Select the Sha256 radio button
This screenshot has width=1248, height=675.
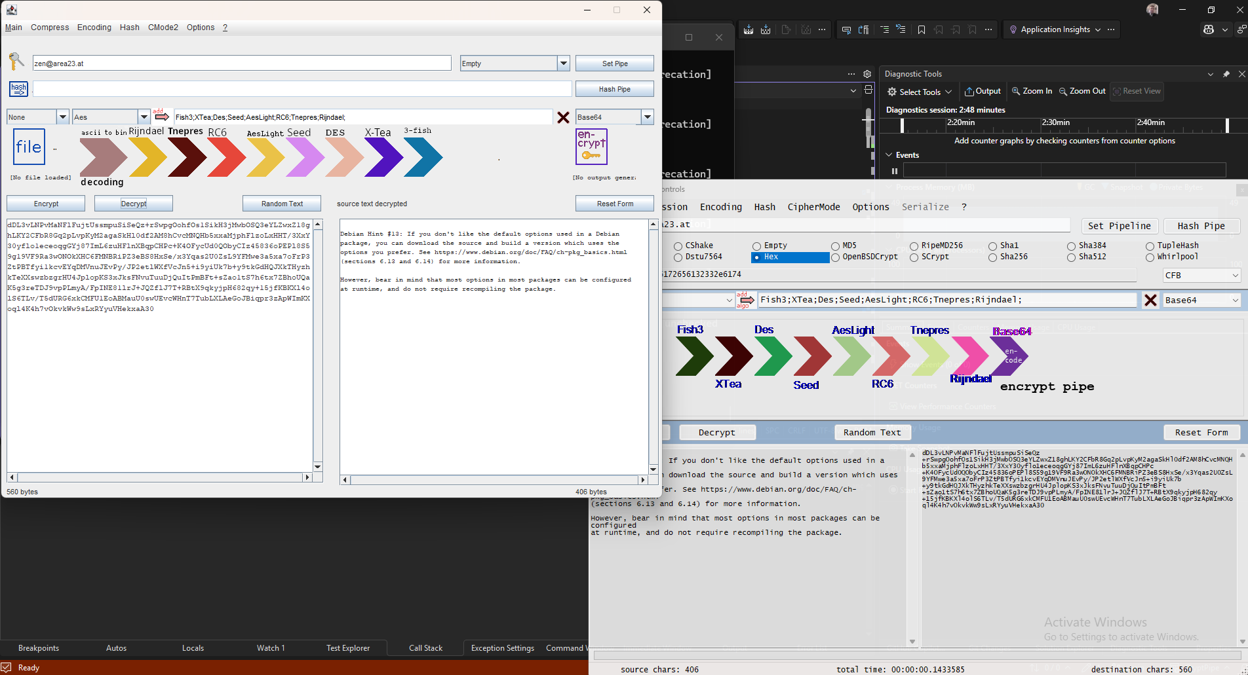pyautogui.click(x=992, y=257)
